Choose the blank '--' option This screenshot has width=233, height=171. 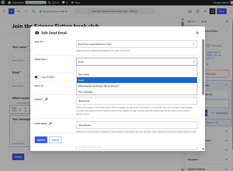(x=137, y=69)
